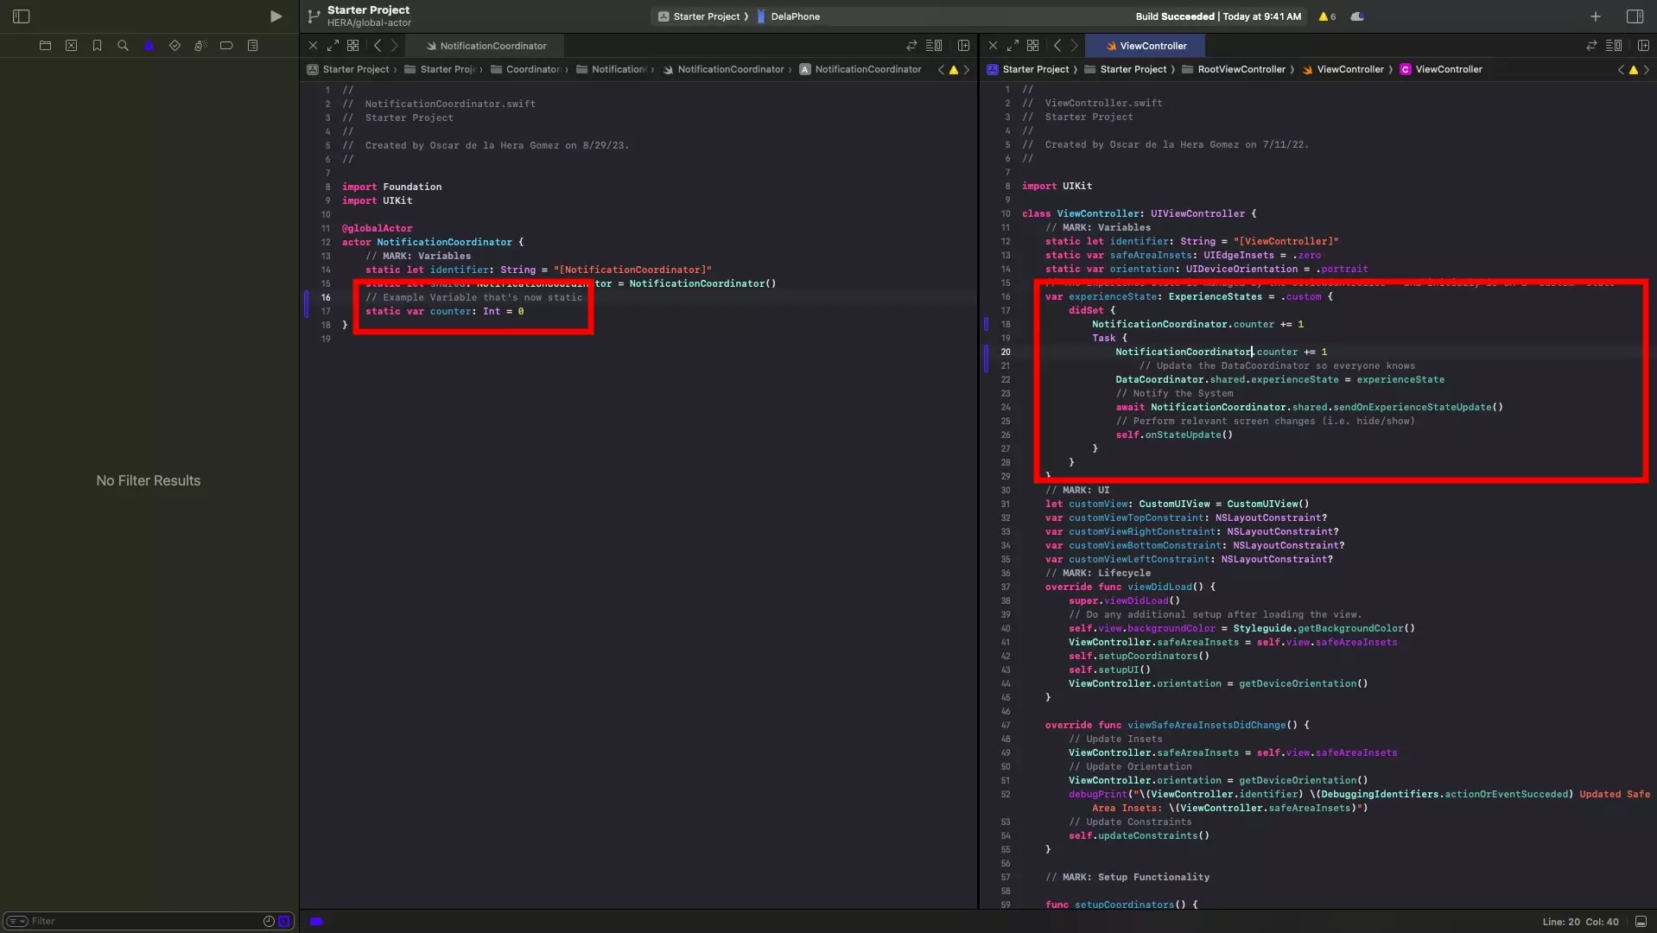
Task: Open related items grid in left editor
Action: coord(352,46)
